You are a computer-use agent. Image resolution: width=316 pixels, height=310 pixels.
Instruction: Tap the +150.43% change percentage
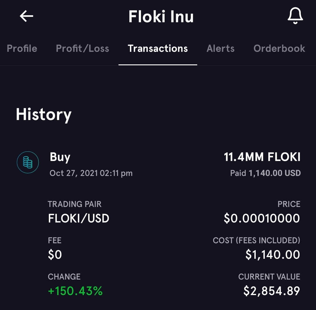[75, 291]
